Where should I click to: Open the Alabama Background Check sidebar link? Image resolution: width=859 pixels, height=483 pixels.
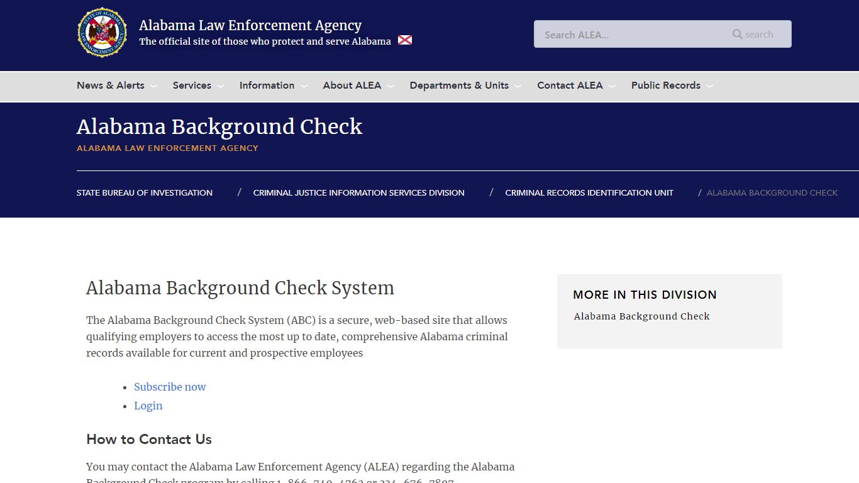(642, 316)
